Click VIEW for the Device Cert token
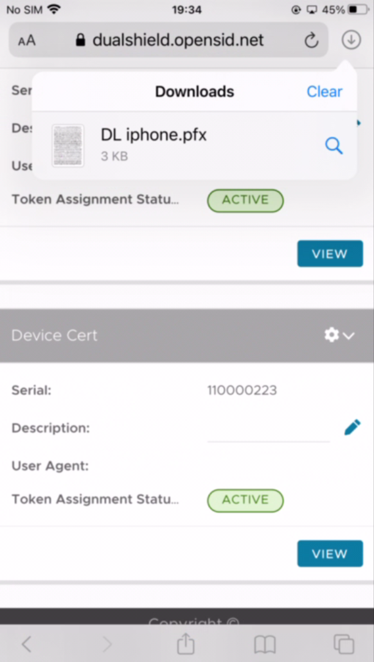 330,554
